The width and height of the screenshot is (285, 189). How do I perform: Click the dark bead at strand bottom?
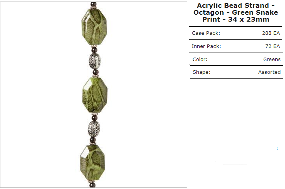coord(92,185)
